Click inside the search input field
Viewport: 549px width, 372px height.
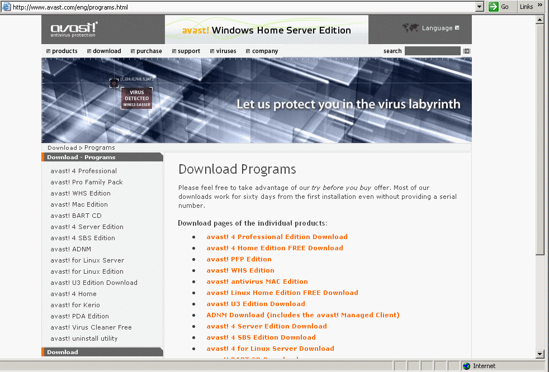433,51
